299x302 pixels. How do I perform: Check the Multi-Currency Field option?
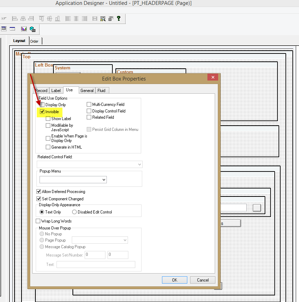(89, 104)
